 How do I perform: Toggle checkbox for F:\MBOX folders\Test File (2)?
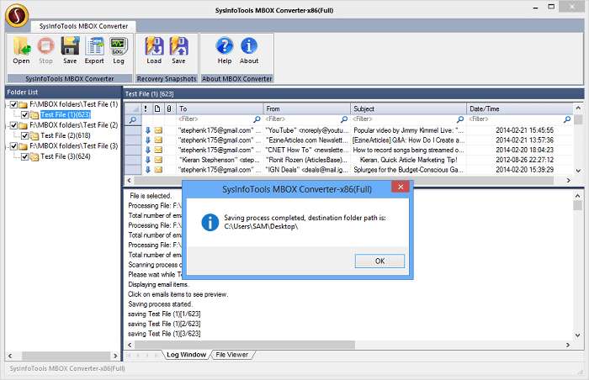click(14, 125)
